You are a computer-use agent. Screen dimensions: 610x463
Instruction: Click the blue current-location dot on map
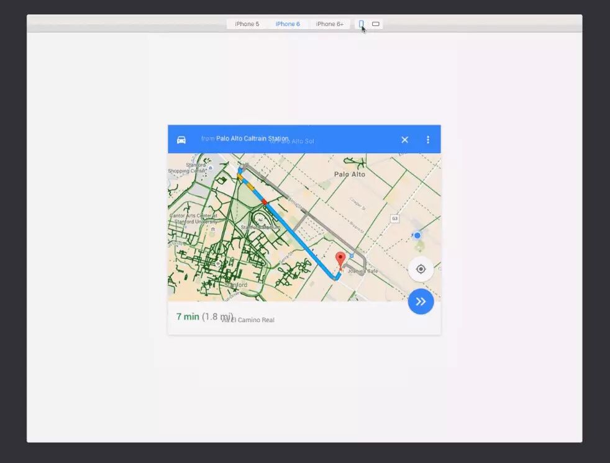click(x=417, y=235)
